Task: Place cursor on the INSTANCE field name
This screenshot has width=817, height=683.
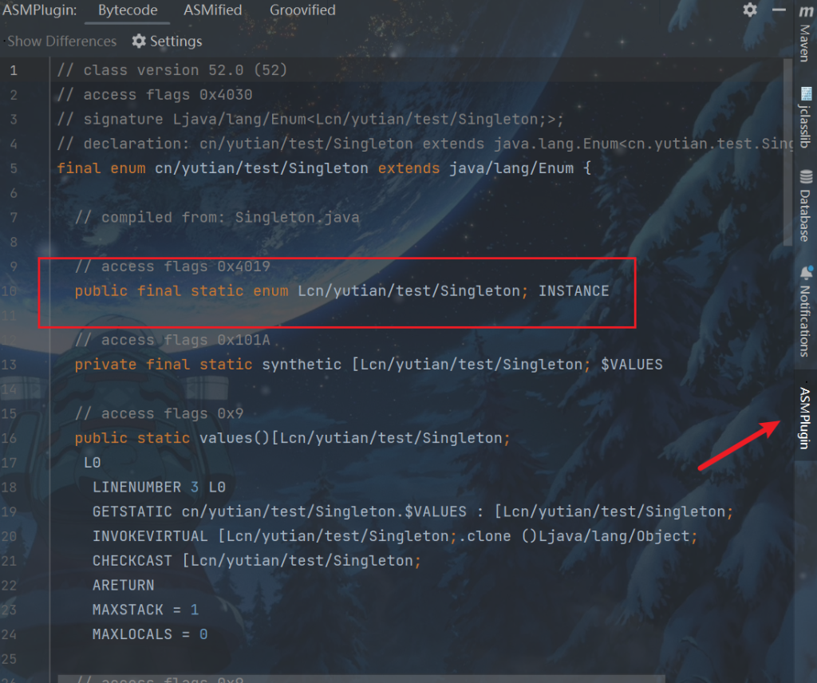Action: (574, 291)
